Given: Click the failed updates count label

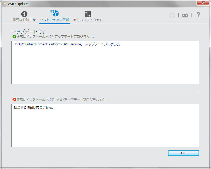Looking at the screenshot, I should click(60, 100).
